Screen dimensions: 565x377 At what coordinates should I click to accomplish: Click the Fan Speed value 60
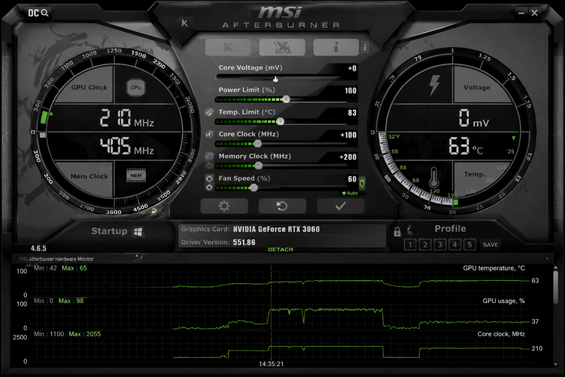click(353, 179)
